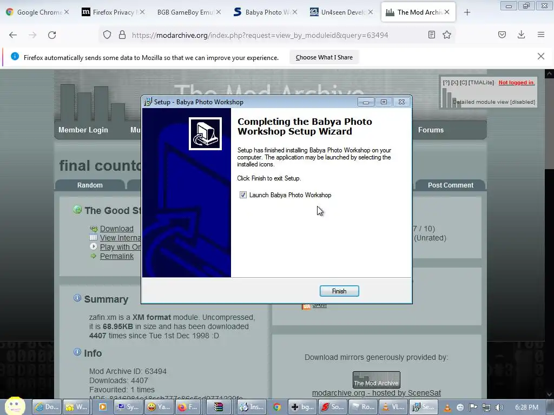Click the play icon beside Play with Online
Image resolution: width=554 pixels, height=415 pixels.
point(93,246)
